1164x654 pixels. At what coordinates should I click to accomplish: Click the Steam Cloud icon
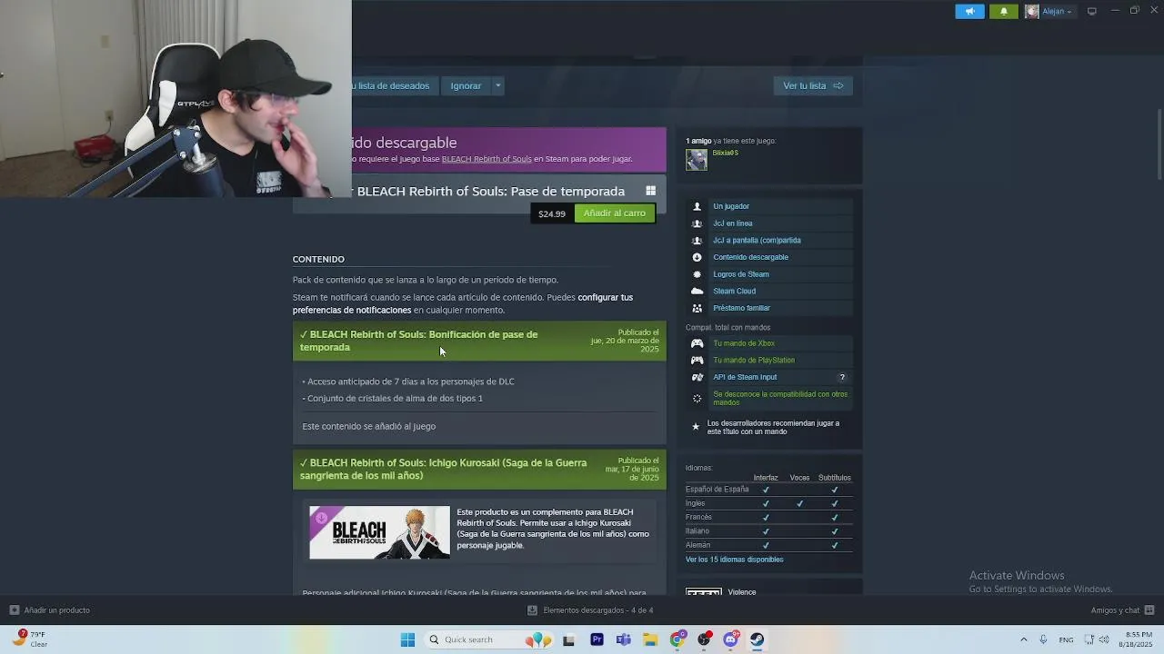tap(697, 291)
